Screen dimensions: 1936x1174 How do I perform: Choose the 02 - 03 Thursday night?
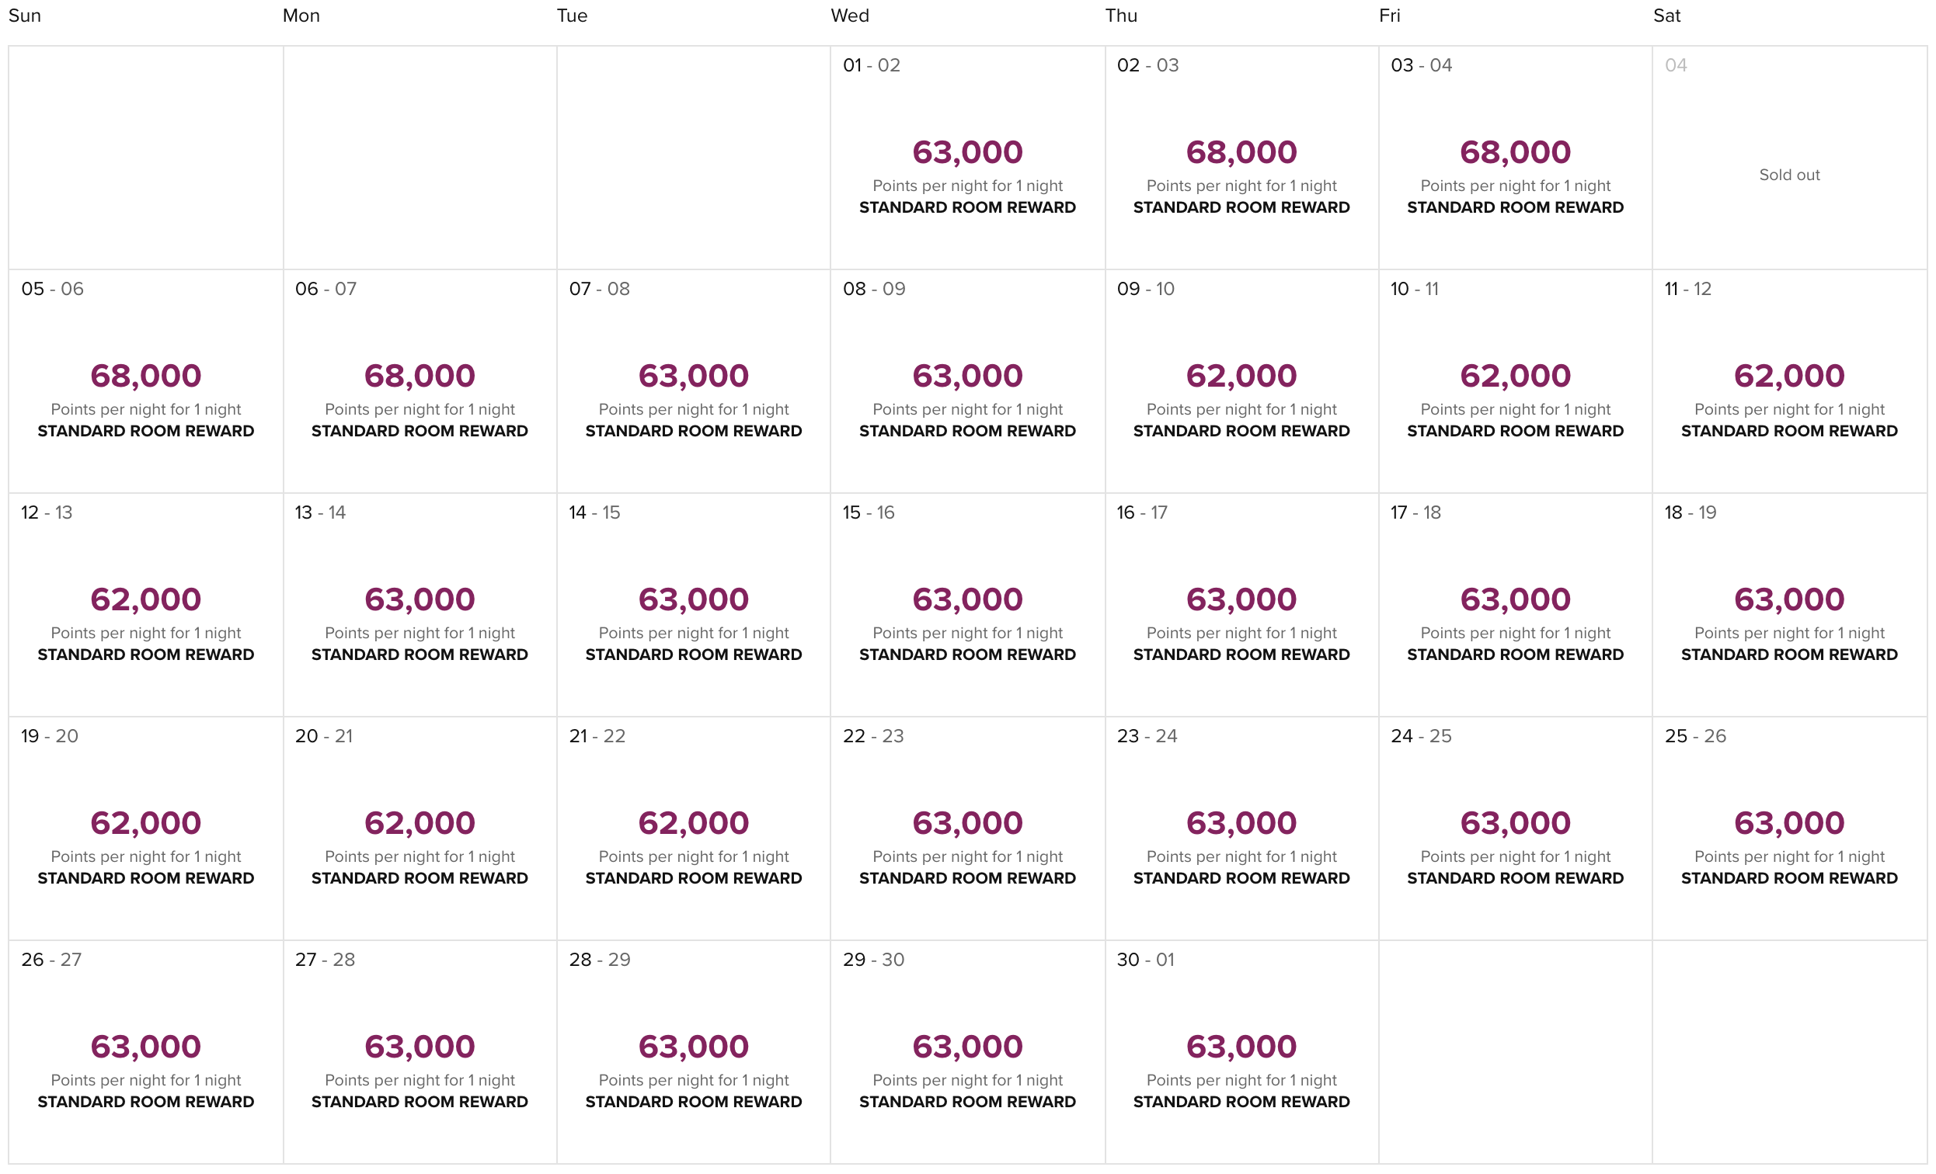click(1241, 157)
